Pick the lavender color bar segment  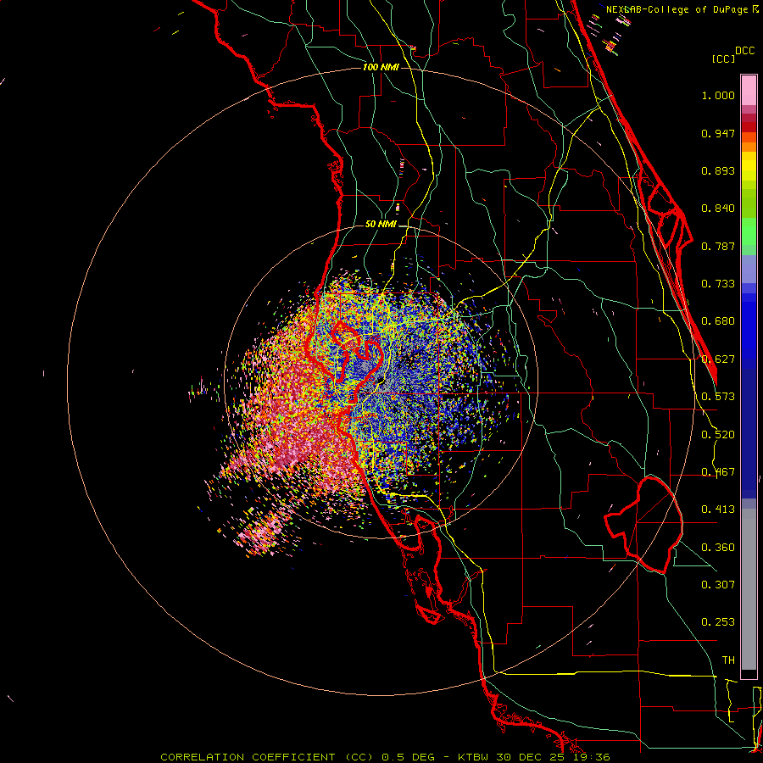[x=749, y=269]
